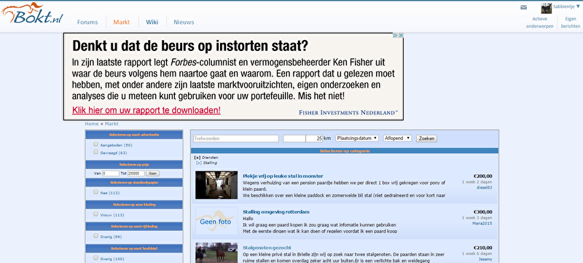
Task: Open listing 'Stalling omgeving rotterdam'
Action: point(276,212)
